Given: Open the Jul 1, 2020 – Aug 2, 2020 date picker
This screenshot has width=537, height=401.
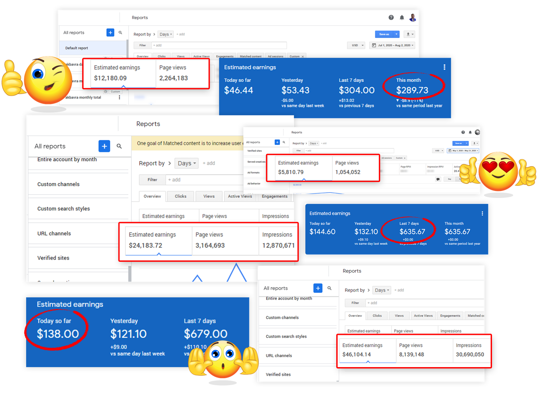Looking at the screenshot, I should (392, 45).
